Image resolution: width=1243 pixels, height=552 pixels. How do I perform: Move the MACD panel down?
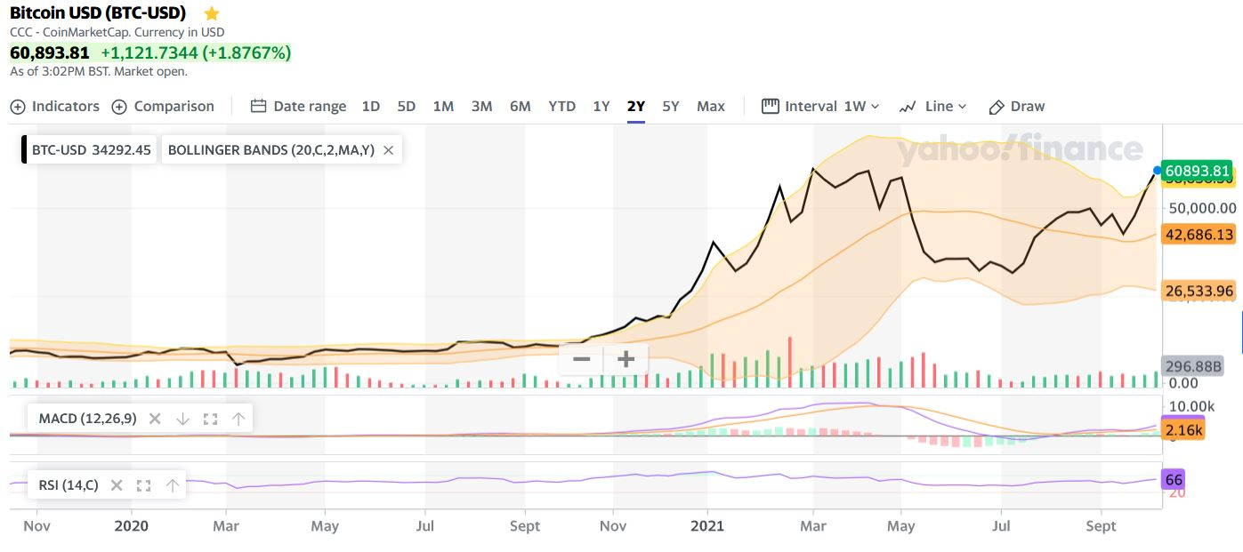(182, 418)
